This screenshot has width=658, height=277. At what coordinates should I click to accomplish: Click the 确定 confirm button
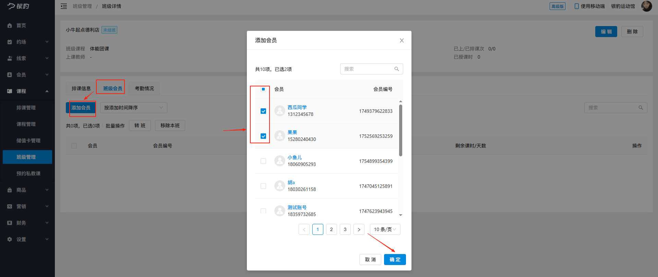pyautogui.click(x=395, y=260)
